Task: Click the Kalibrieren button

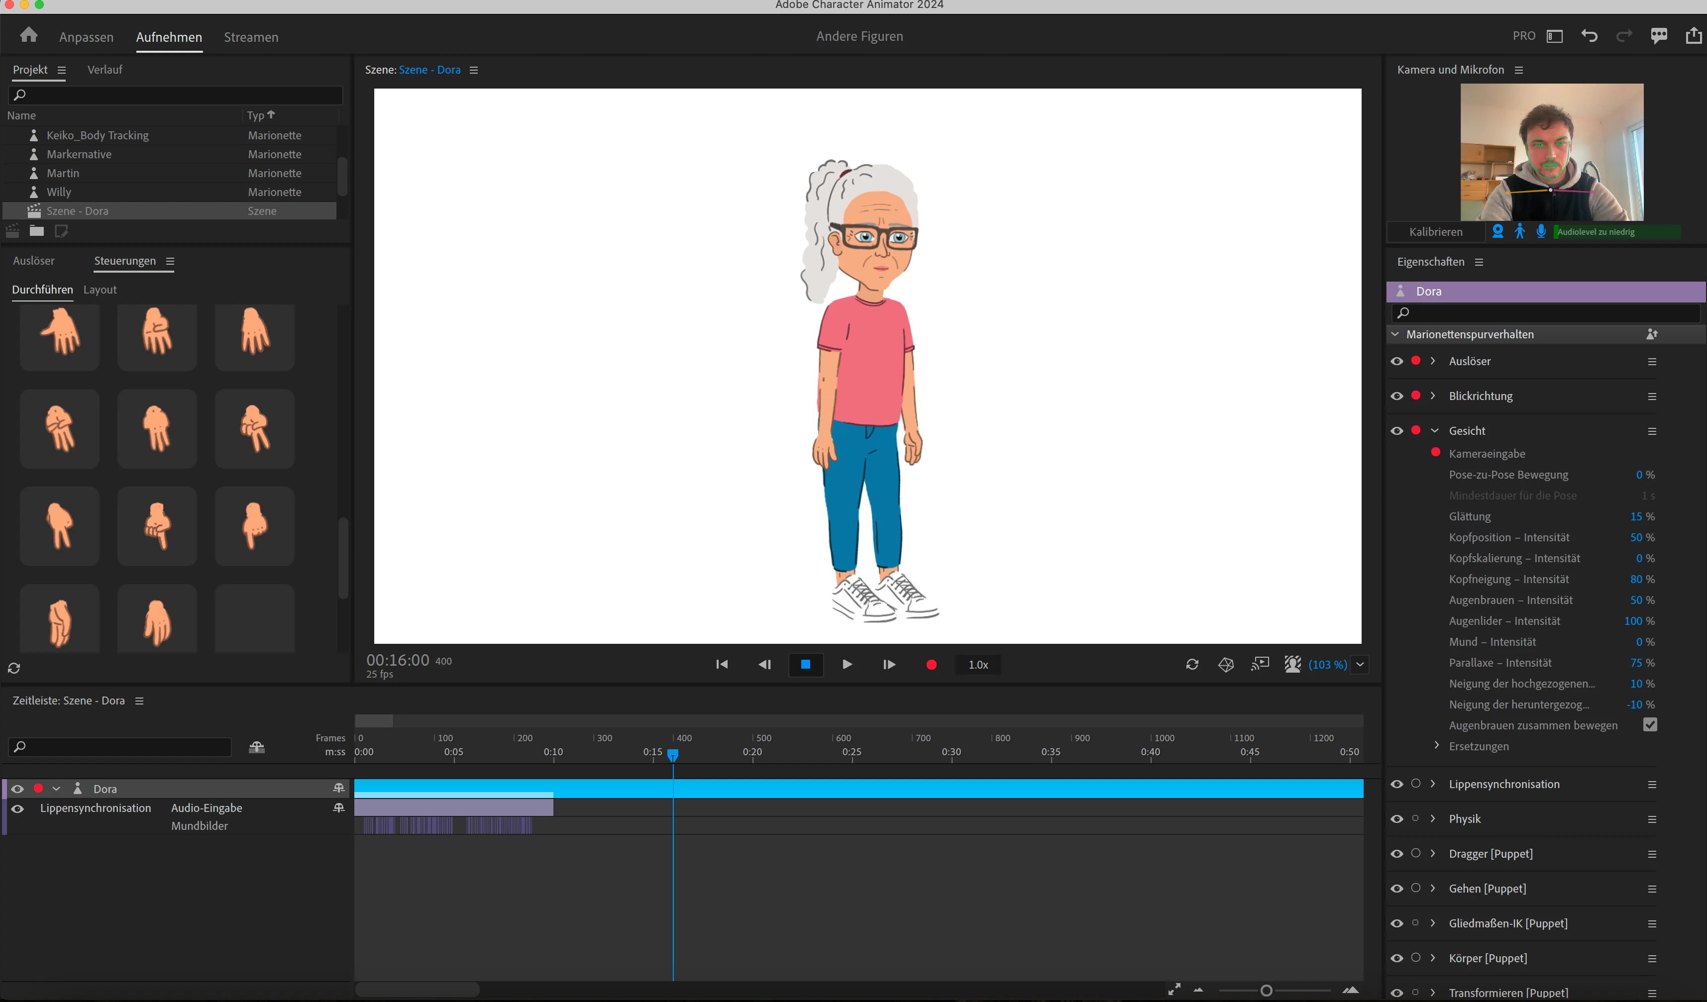Action: tap(1435, 232)
